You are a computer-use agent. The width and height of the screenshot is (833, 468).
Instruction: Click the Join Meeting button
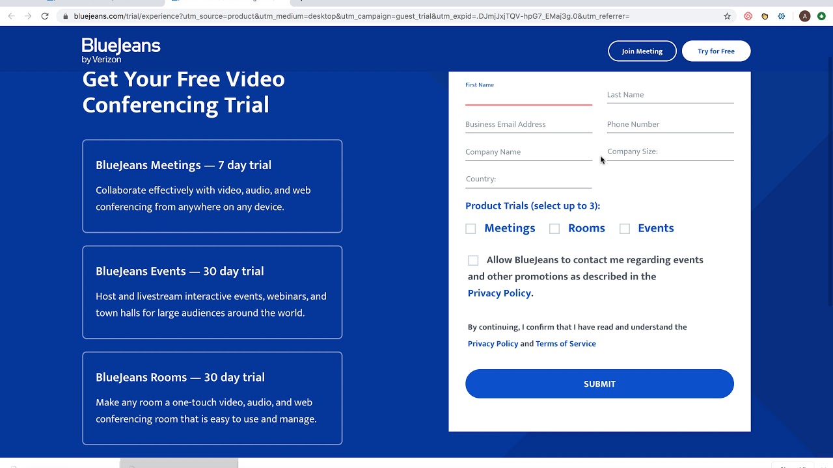coord(642,51)
